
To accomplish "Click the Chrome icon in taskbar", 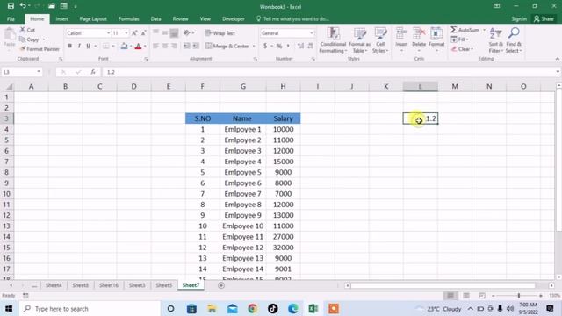I will coord(252,308).
